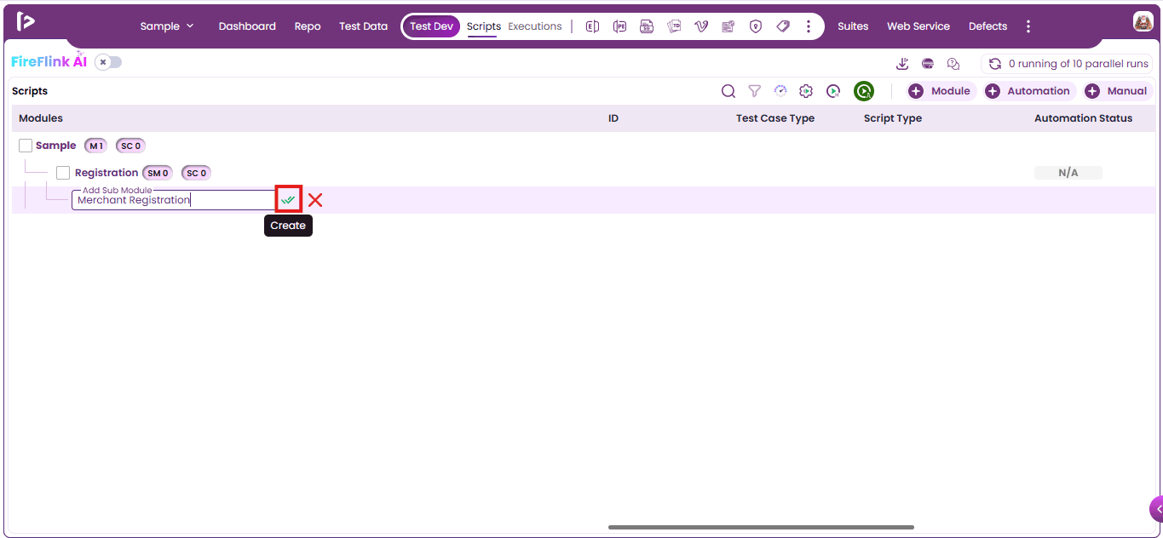The image size is (1163, 538).
Task: Open the clipboard note icon beside the Variables icon
Action: click(x=728, y=26)
